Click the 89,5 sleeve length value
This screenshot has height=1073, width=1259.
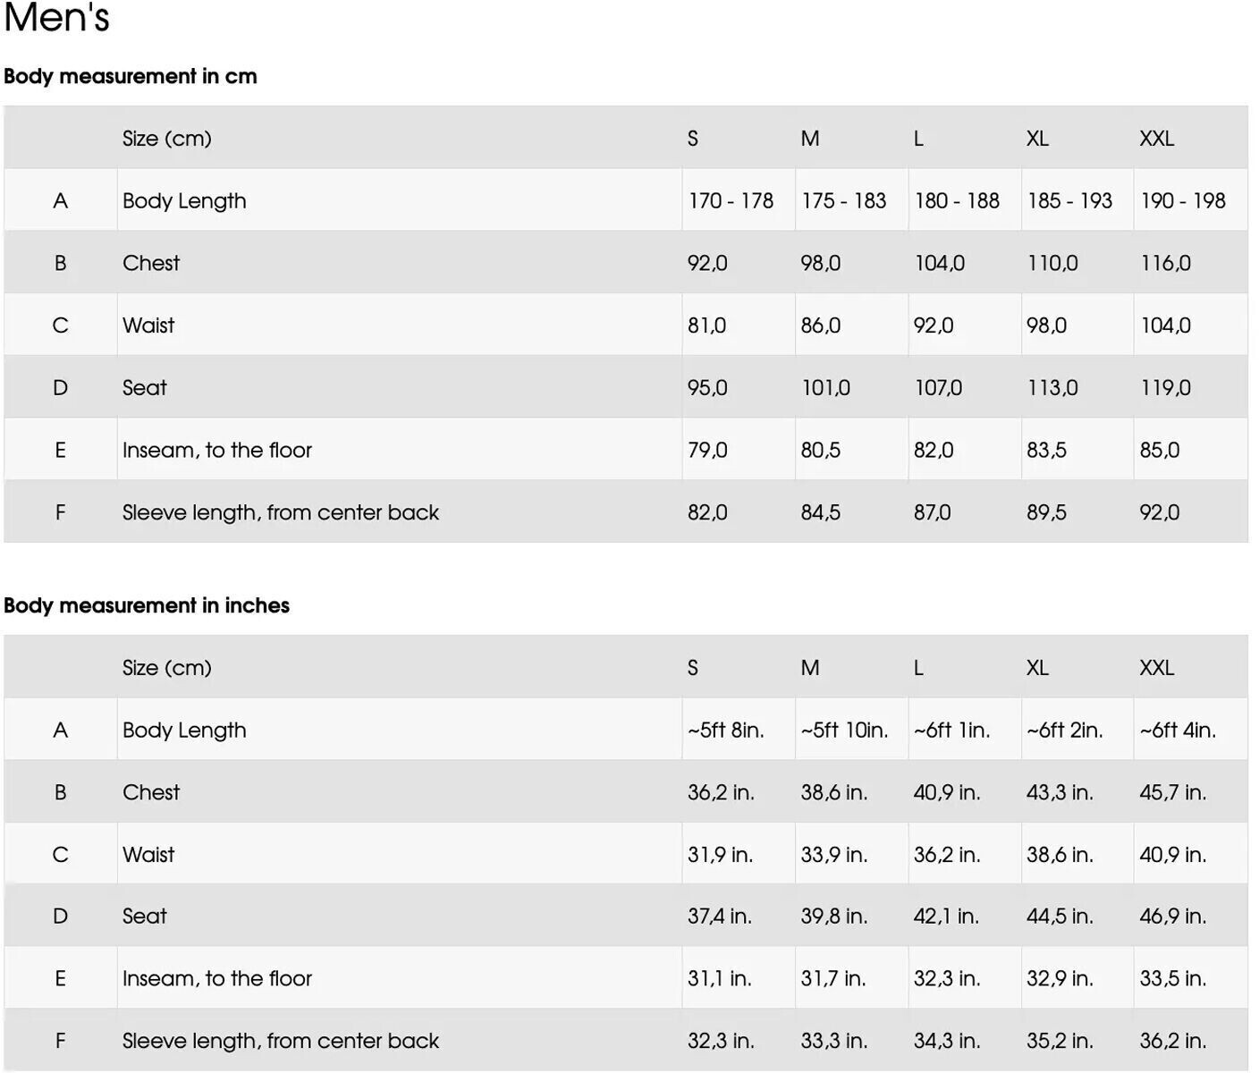pyautogui.click(x=1046, y=512)
